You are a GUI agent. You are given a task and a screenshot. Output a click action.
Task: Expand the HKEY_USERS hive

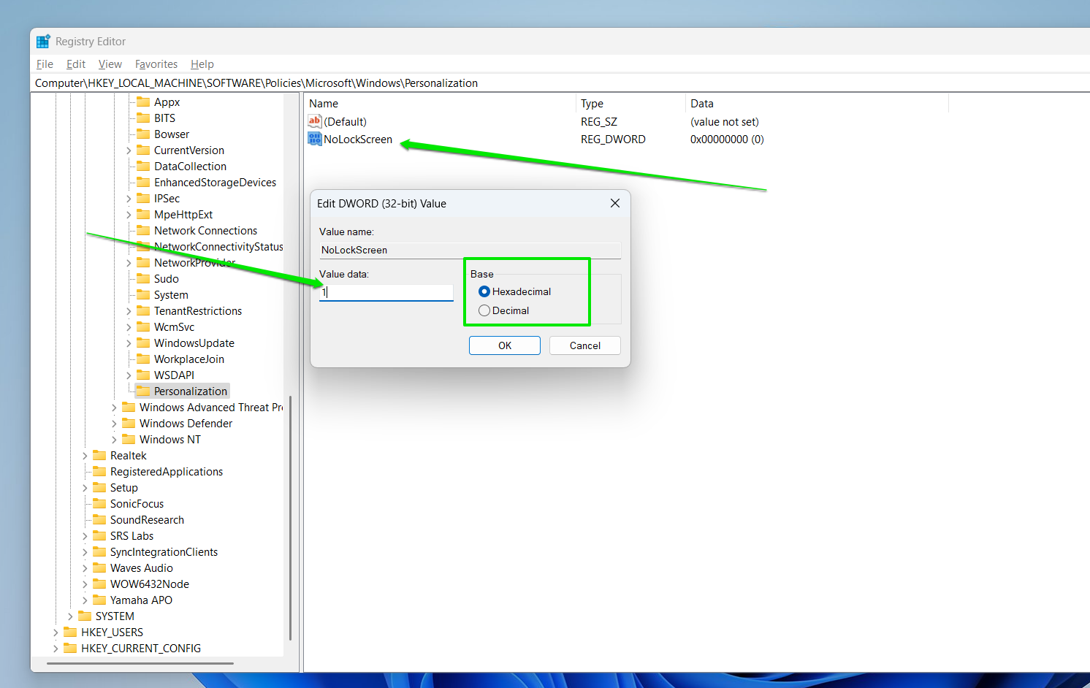[56, 632]
